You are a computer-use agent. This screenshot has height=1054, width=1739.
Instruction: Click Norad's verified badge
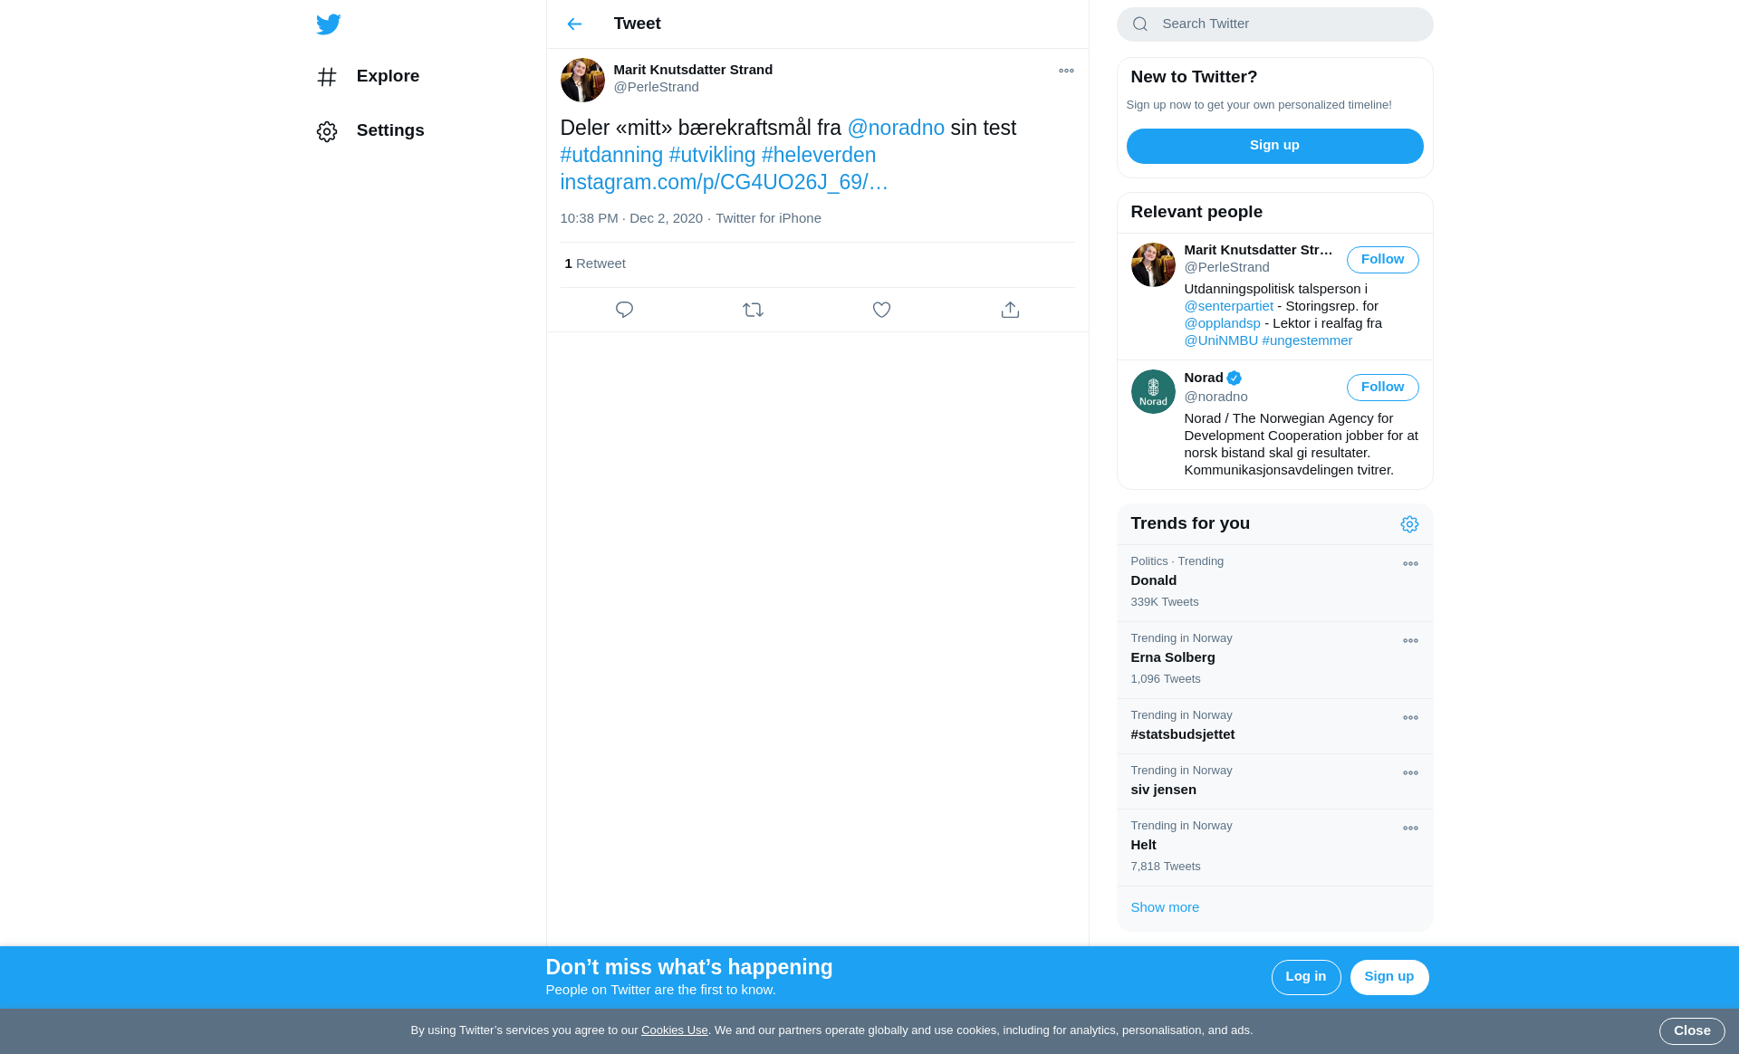pos(1234,378)
